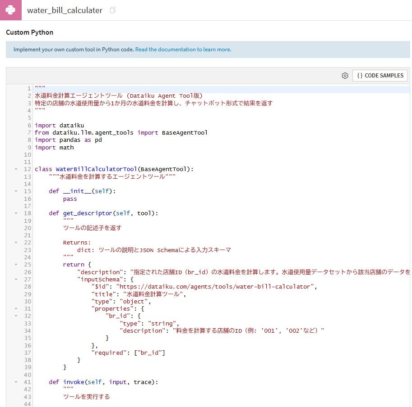Click the editor vertical scrollbar
The image size is (412, 407).
[x=408, y=180]
